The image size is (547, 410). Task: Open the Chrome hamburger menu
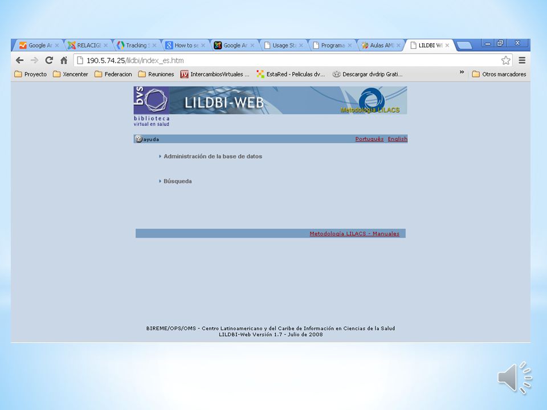click(522, 60)
